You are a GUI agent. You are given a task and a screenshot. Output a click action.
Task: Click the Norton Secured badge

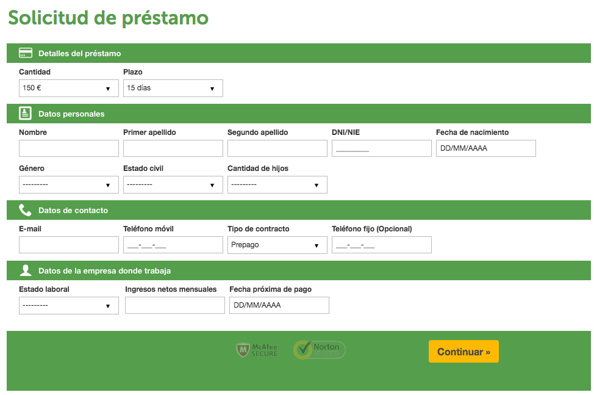pos(320,349)
